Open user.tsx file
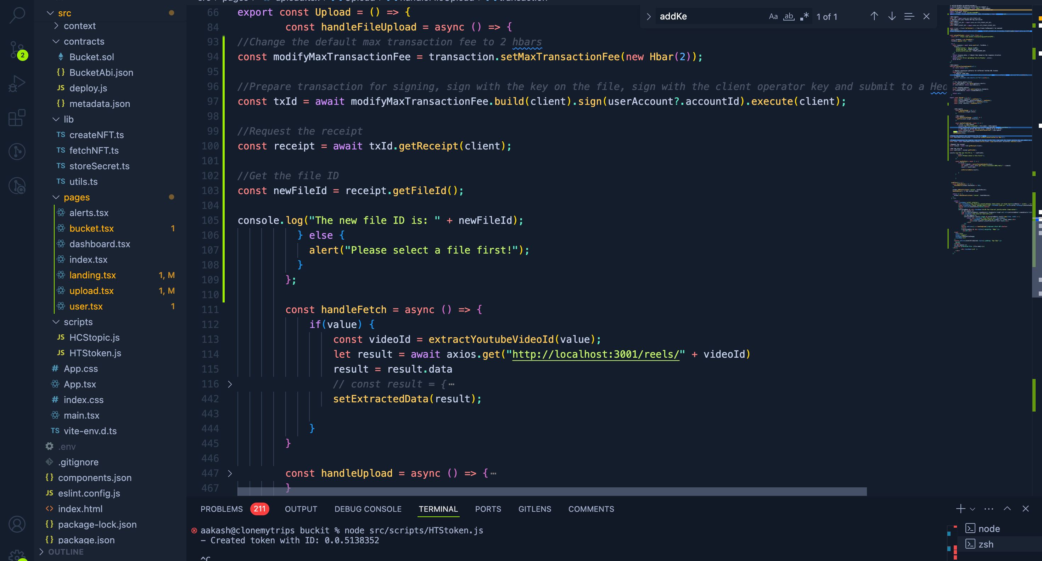 (x=86, y=306)
